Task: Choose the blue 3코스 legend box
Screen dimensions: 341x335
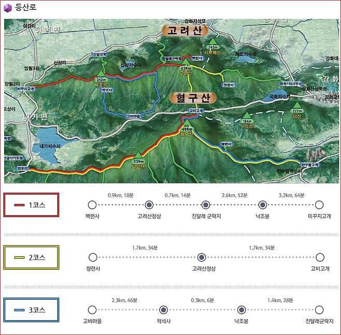Action: coord(32,310)
